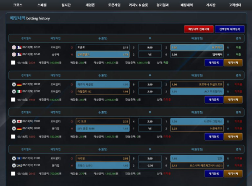Select highlighted 1.86 home cell on 20:30 row

pyautogui.click(x=103, y=84)
